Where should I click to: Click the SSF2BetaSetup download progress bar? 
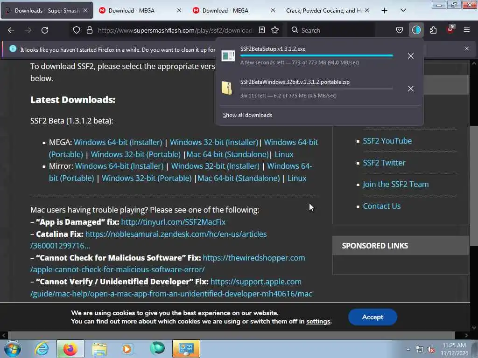pyautogui.click(x=316, y=56)
